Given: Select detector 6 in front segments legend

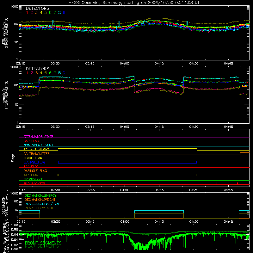Looking at the screenshot, I should [50, 13].
